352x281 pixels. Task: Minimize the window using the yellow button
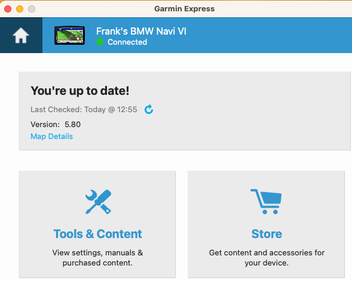click(20, 9)
